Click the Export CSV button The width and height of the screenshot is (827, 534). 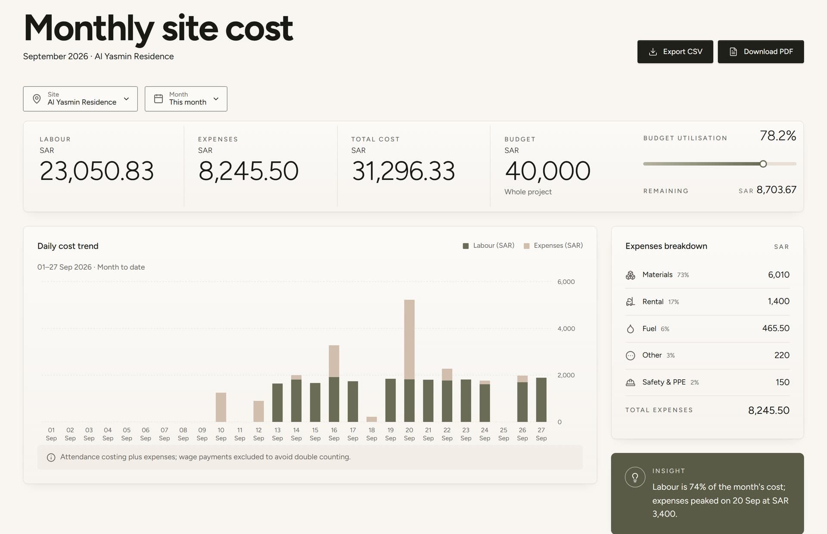675,52
